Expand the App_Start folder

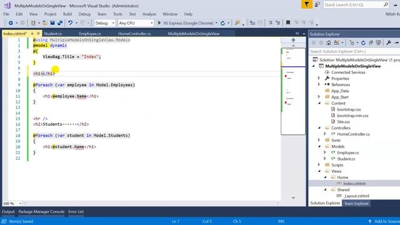coord(319,97)
